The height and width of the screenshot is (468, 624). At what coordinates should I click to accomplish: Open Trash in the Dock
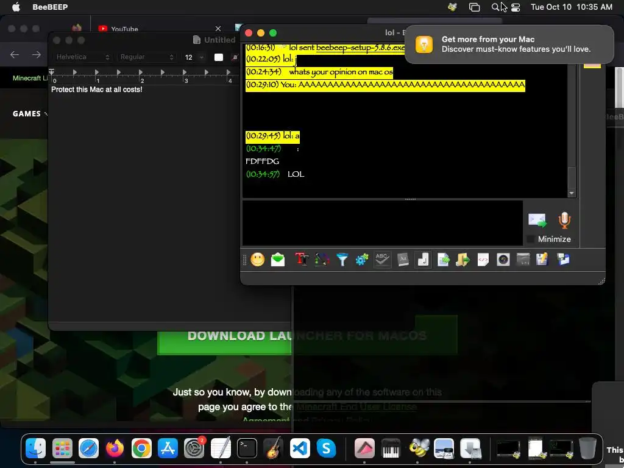point(587,448)
